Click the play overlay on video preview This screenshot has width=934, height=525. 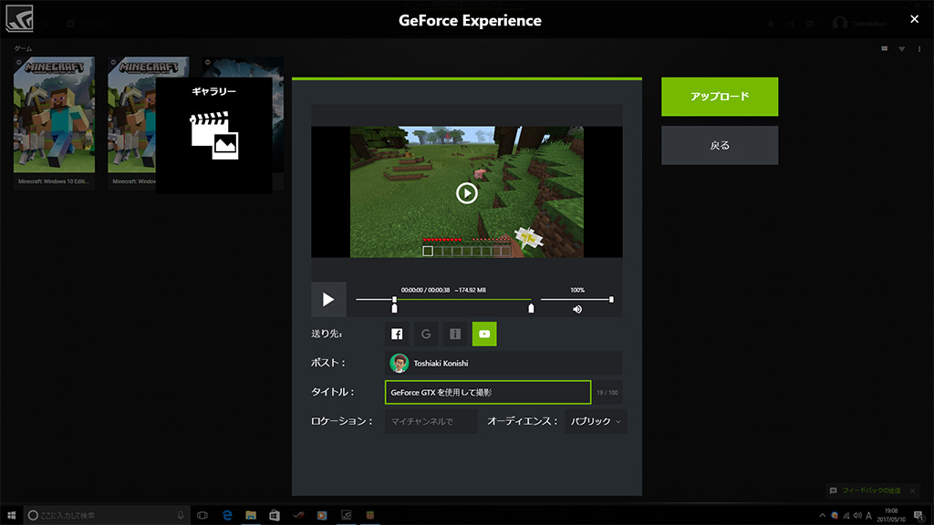coord(466,193)
